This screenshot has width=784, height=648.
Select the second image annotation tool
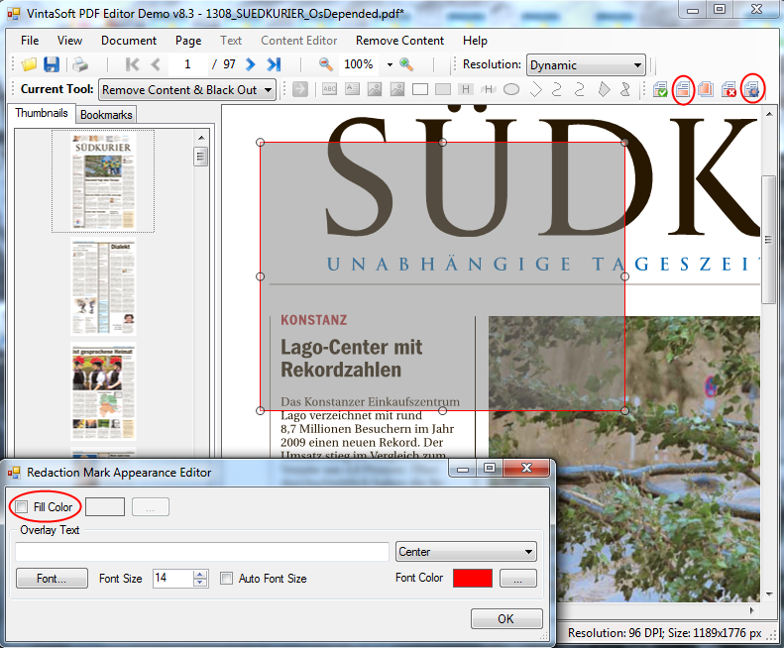tap(397, 89)
